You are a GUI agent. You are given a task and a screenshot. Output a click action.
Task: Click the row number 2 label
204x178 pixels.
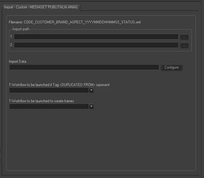(x=11, y=45)
